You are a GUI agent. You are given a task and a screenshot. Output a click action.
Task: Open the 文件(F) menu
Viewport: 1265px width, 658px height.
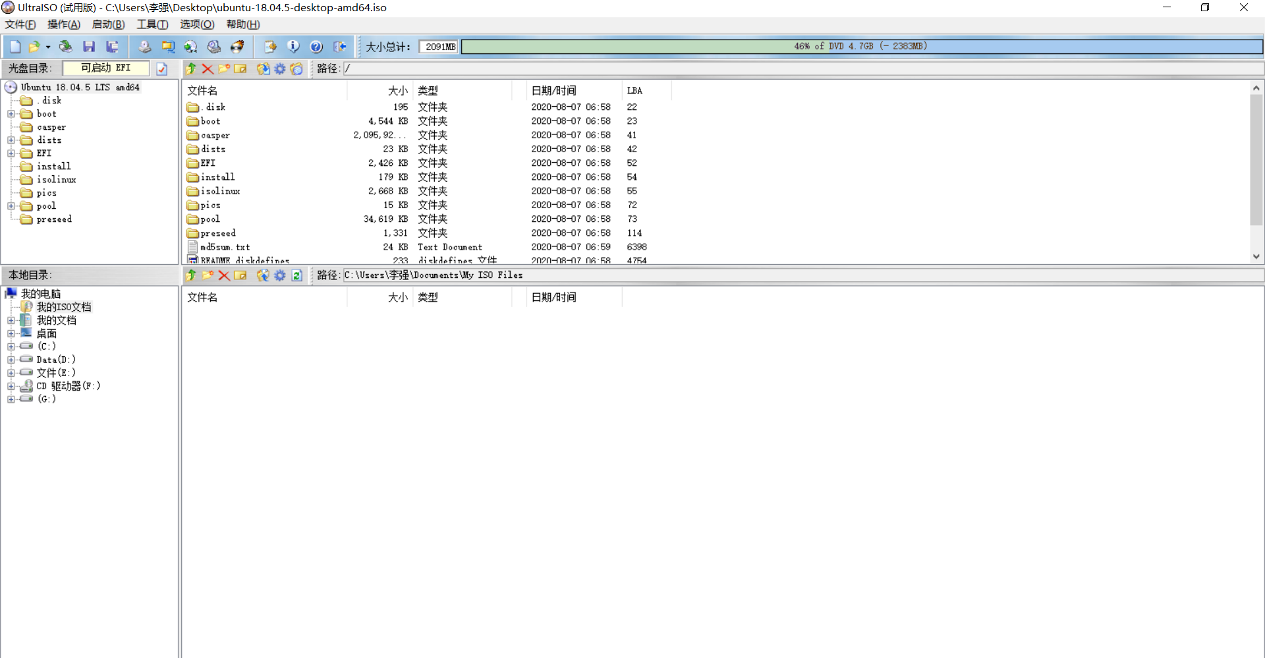pos(20,24)
